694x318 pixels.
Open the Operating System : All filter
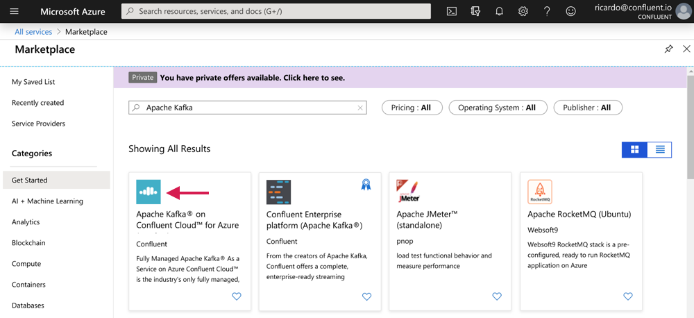(498, 108)
